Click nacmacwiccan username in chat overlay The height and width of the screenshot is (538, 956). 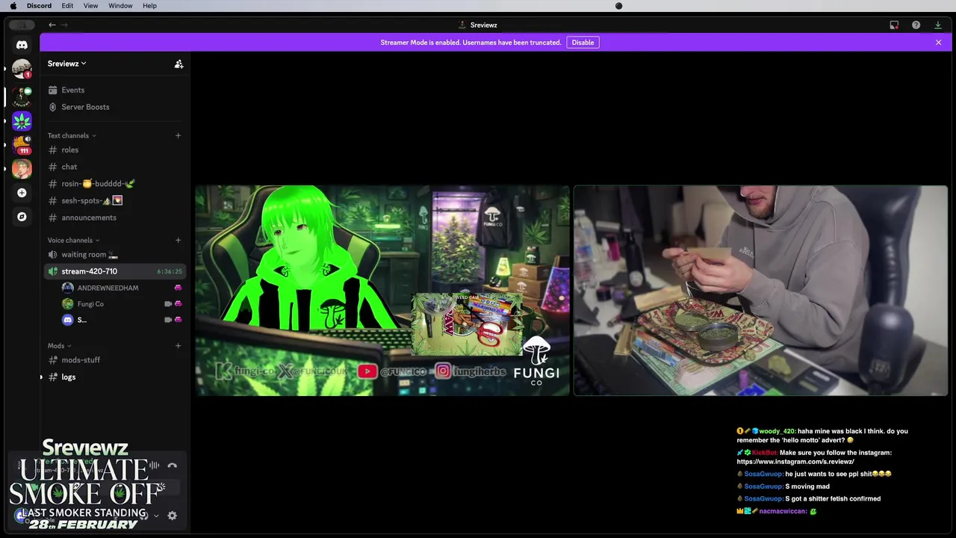(x=783, y=511)
